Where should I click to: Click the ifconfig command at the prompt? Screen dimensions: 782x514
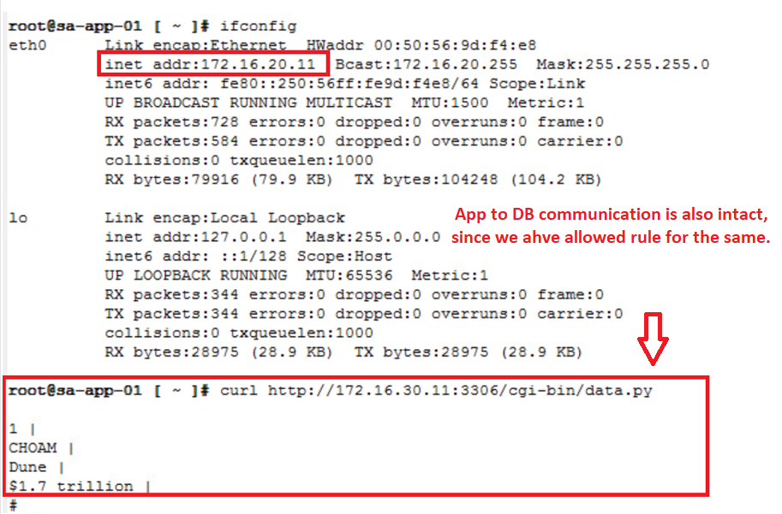pos(259,26)
